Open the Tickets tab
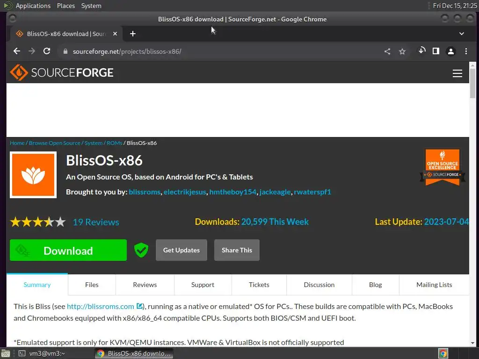The image size is (479, 359). coord(259,285)
